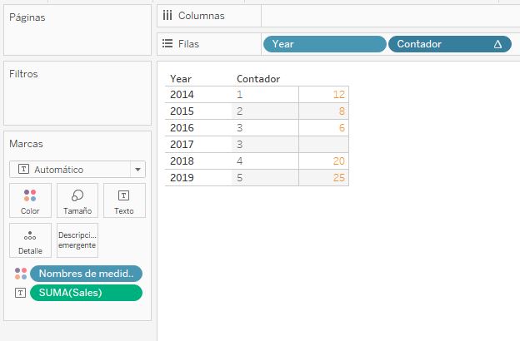Select the Contador pill in Filas
Viewport: 520px width, 341px height.
tap(450, 44)
